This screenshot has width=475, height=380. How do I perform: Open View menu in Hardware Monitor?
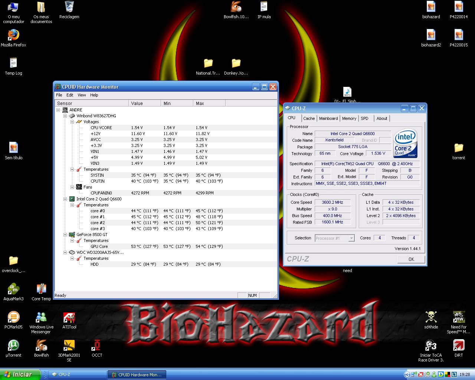(x=82, y=95)
